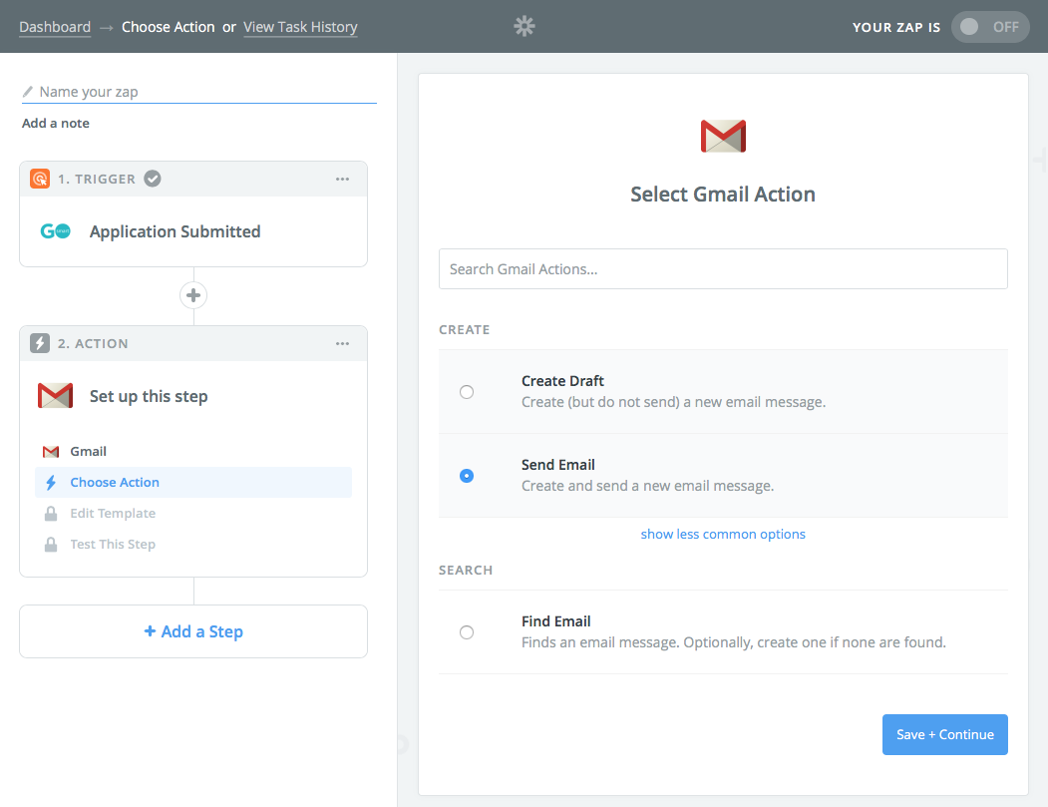This screenshot has height=807, width=1048.
Task: Open the locked Test This Step item
Action: tap(193, 545)
